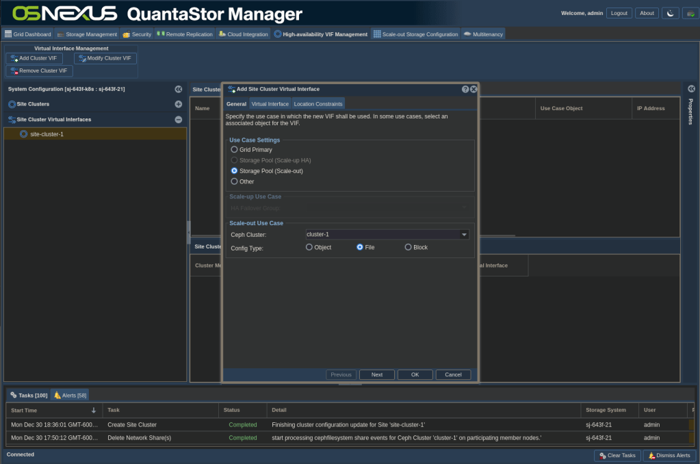Select the Other use case option
Screen dimensions: 700x464
235,181
